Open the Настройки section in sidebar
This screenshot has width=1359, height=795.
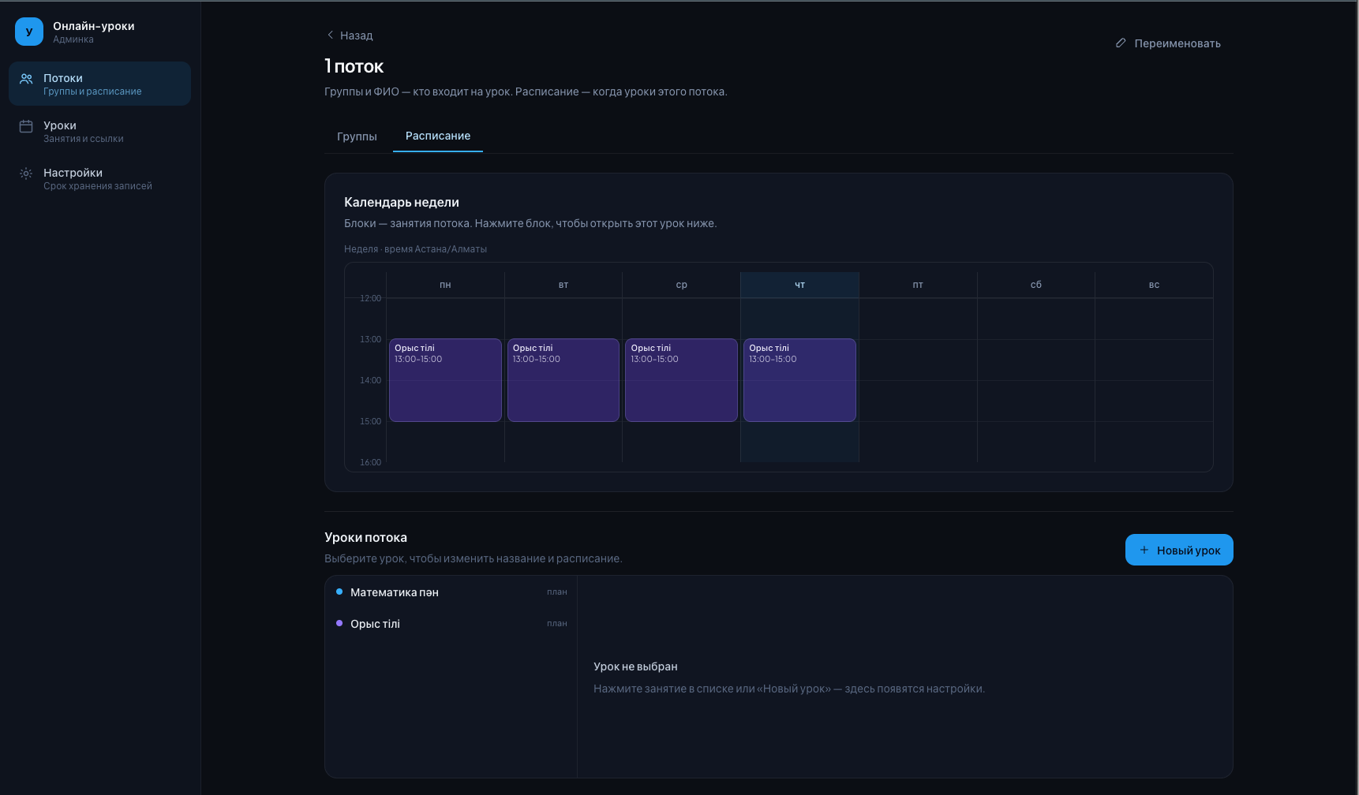point(99,178)
